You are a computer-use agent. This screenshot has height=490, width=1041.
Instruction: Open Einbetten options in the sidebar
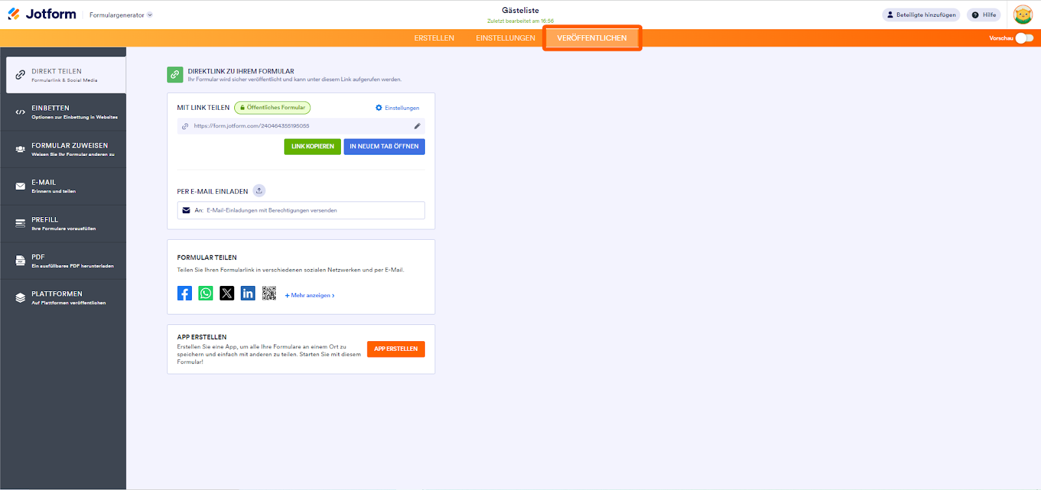[63, 112]
